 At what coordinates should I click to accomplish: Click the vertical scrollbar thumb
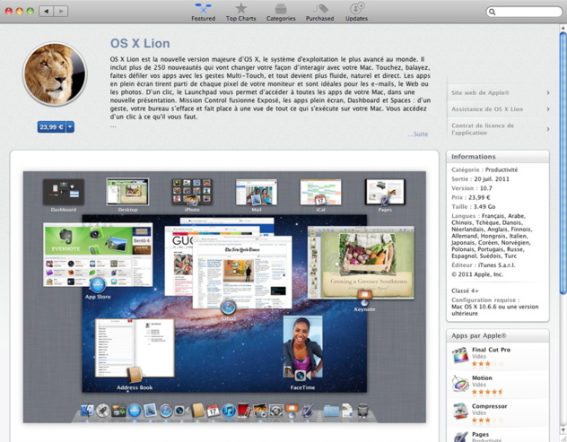[x=563, y=162]
